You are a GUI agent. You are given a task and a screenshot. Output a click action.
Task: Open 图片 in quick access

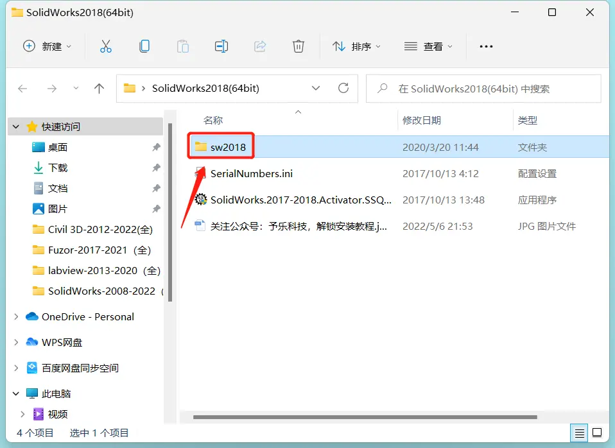(x=58, y=209)
